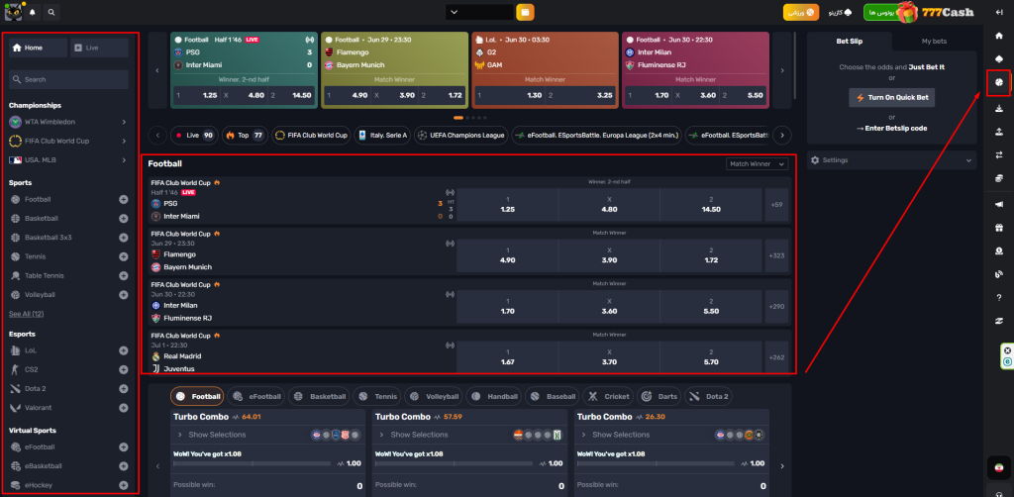Click the withdraw upload-arrow icon in the right sidebar
The height and width of the screenshot is (497, 1014).
click(998, 132)
